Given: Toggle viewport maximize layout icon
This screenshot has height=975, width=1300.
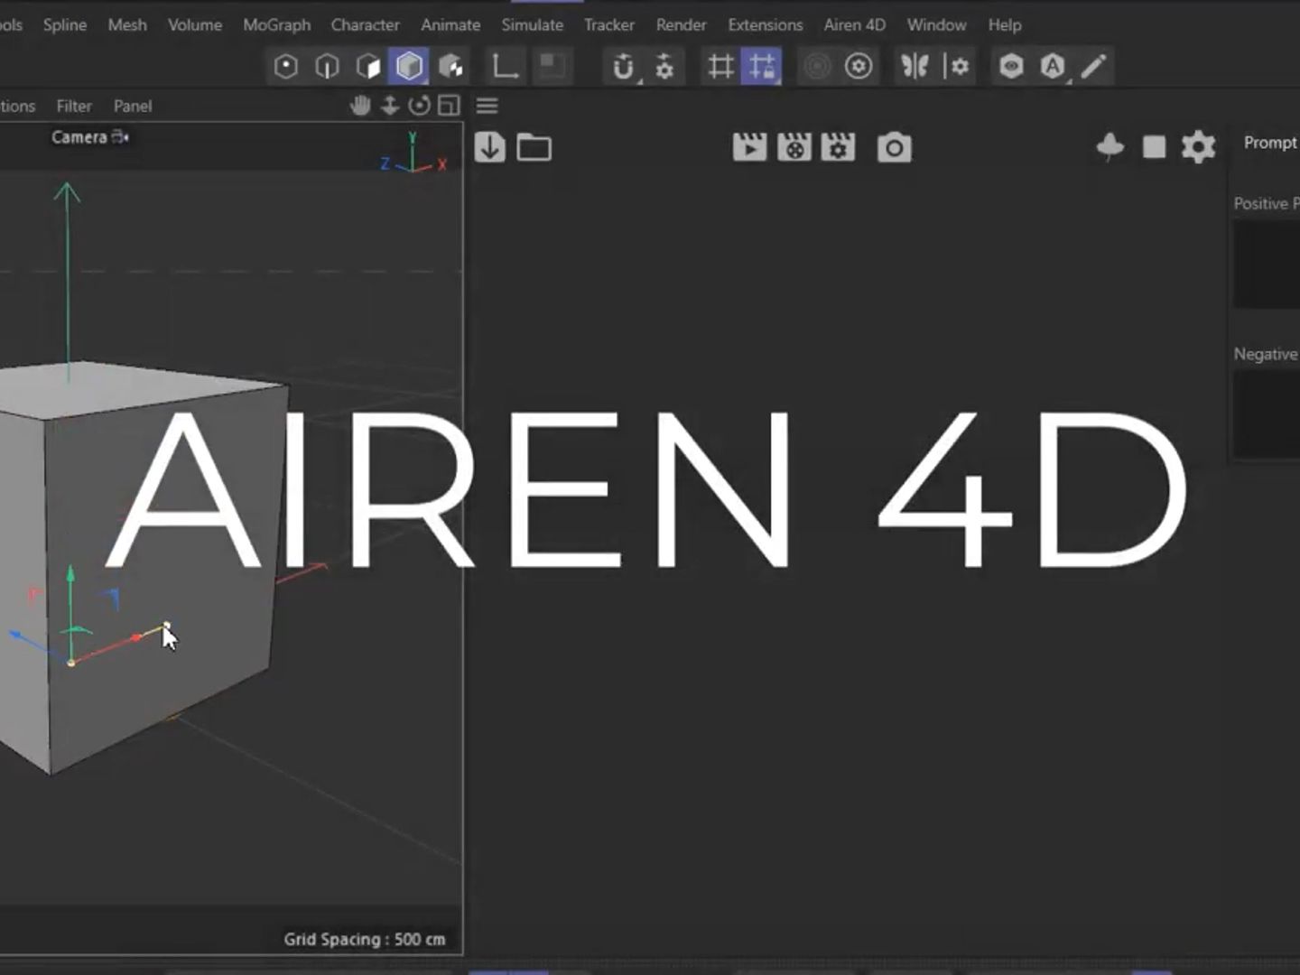Looking at the screenshot, I should point(449,106).
